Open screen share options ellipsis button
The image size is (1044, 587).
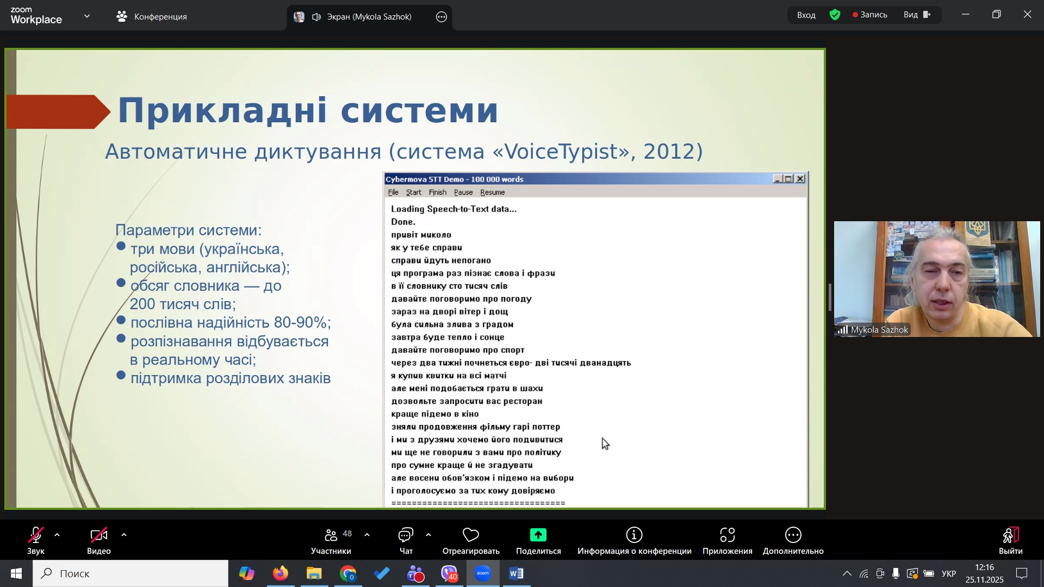click(x=442, y=17)
